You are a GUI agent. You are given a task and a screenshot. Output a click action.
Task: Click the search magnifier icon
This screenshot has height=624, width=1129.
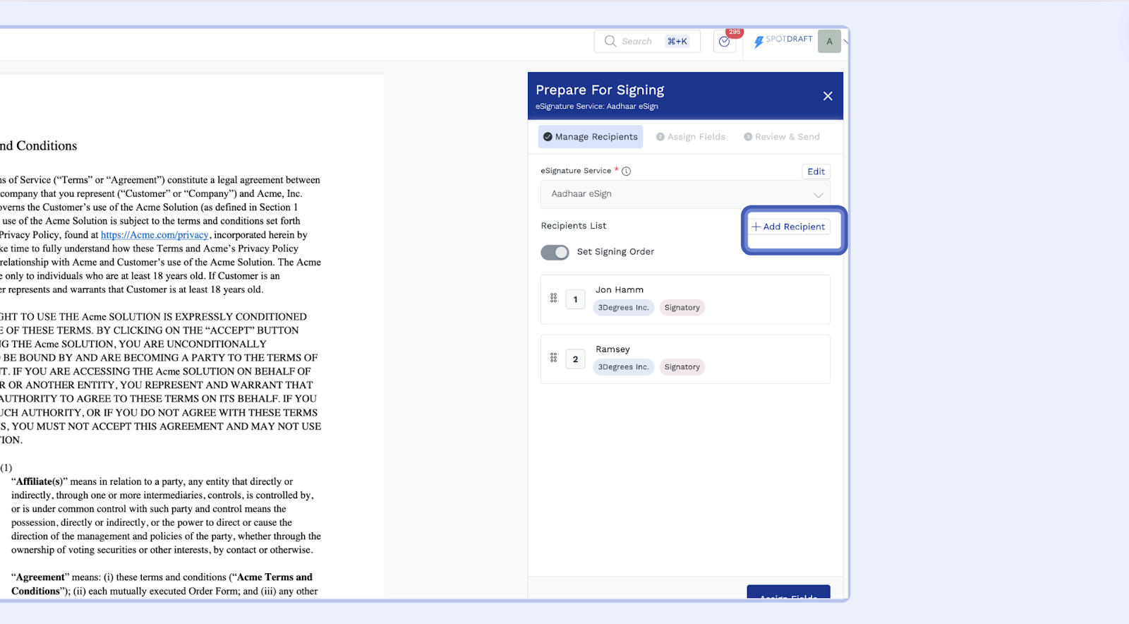pyautogui.click(x=610, y=41)
